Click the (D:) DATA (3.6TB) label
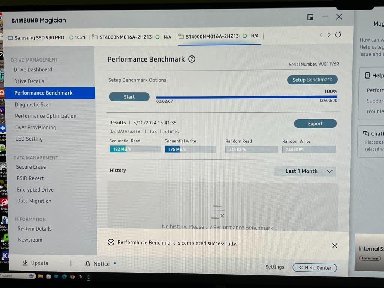 (125, 132)
